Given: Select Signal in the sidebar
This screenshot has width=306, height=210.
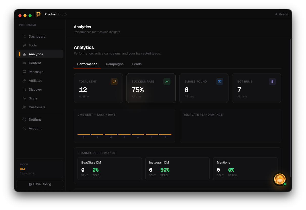Looking at the screenshot, I should coord(40,98).
